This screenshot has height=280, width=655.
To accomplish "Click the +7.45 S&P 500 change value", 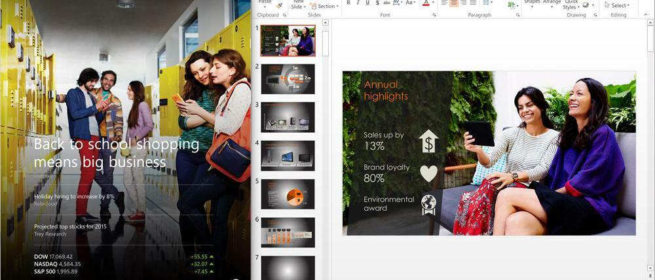I will pyautogui.click(x=201, y=271).
